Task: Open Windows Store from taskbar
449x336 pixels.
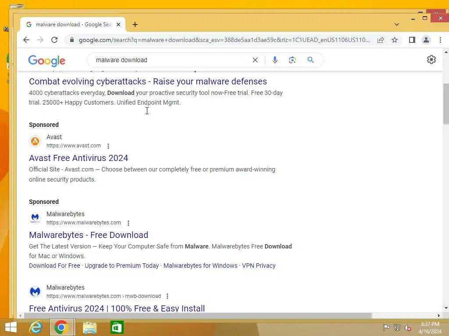Action: [x=117, y=327]
